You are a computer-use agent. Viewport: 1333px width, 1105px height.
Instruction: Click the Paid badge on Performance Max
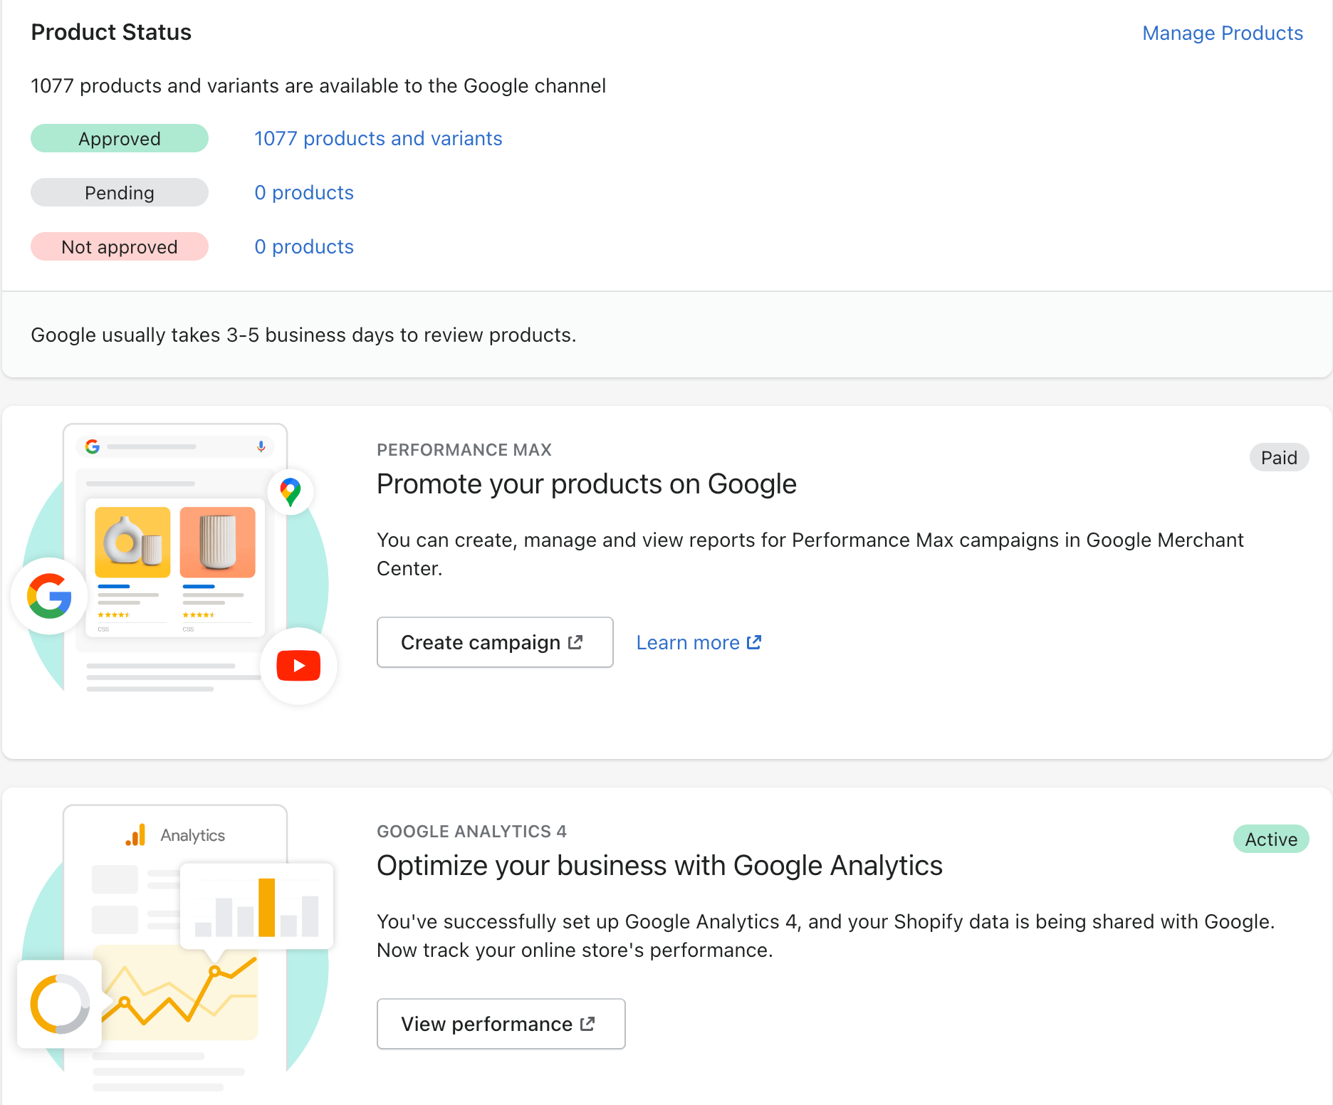[1279, 457]
